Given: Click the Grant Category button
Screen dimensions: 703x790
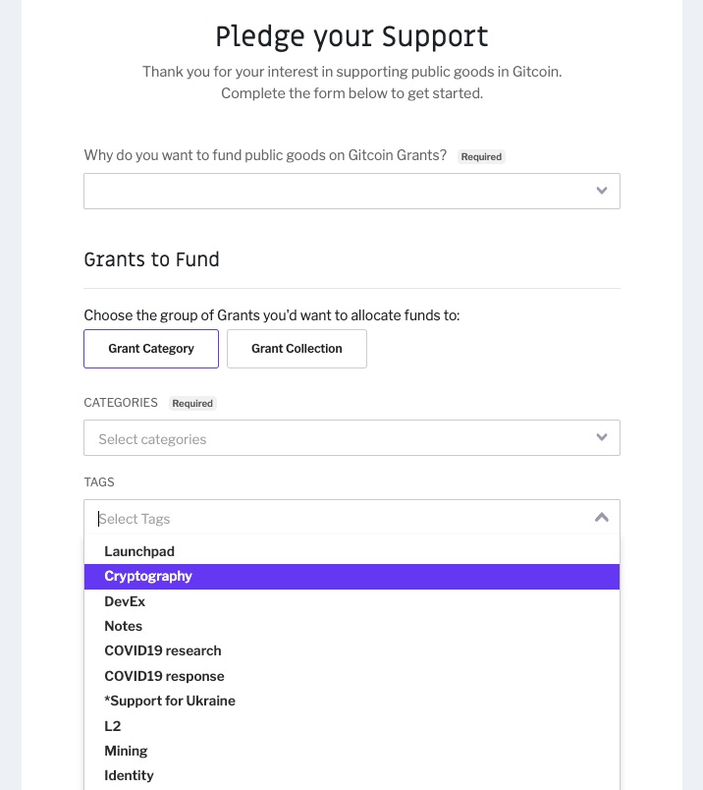Looking at the screenshot, I should point(151,349).
